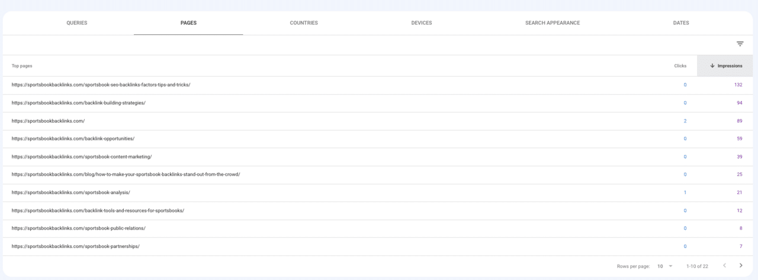Click the 2 clicks value for homepage
758x280 pixels.
[x=685, y=121]
